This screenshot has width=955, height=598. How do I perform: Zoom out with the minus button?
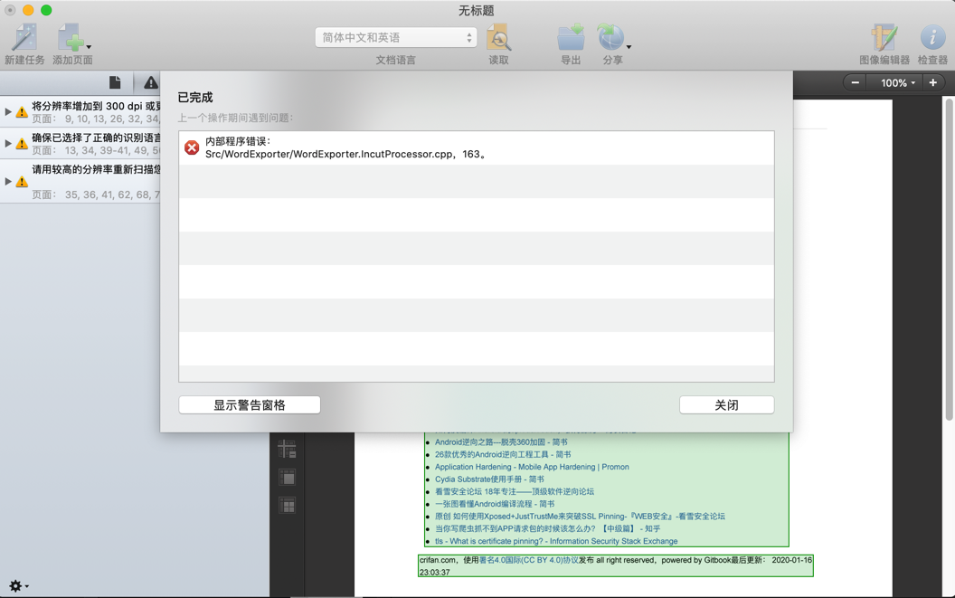[856, 83]
